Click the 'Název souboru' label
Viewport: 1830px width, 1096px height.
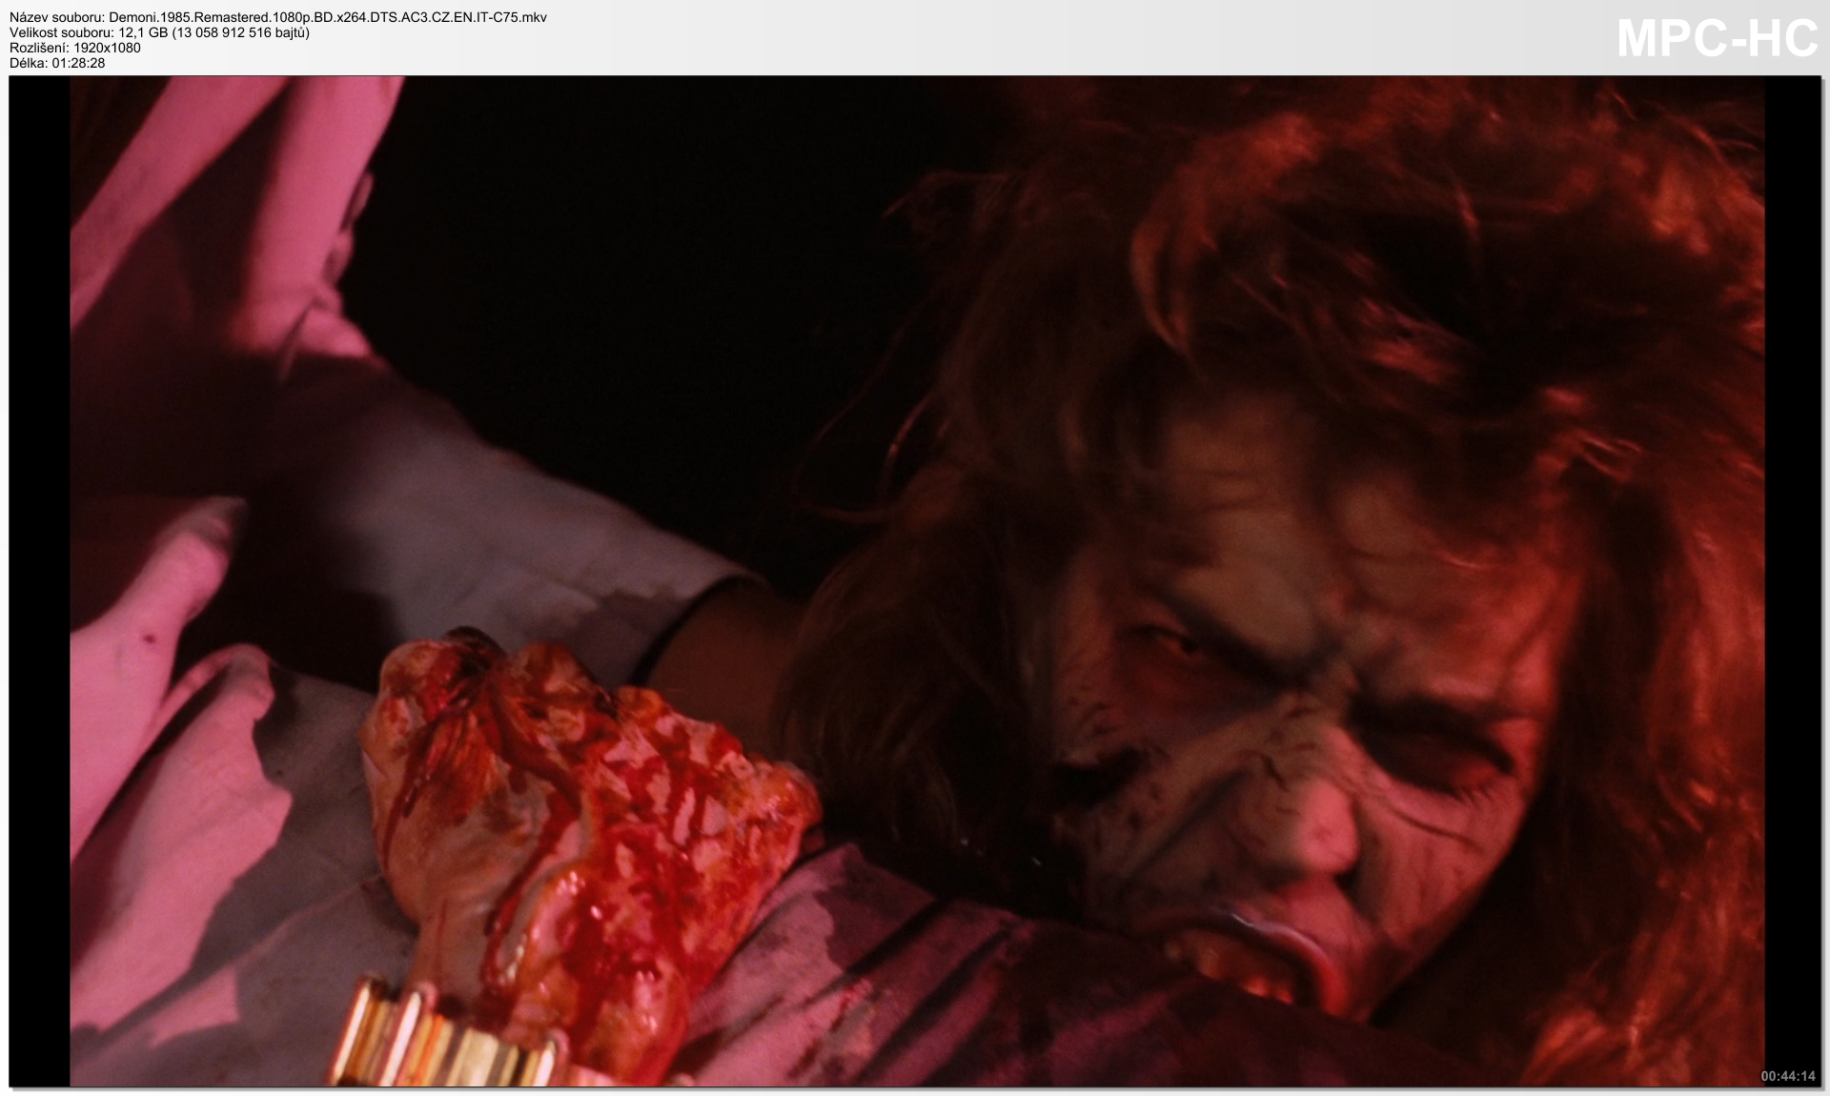56,17
